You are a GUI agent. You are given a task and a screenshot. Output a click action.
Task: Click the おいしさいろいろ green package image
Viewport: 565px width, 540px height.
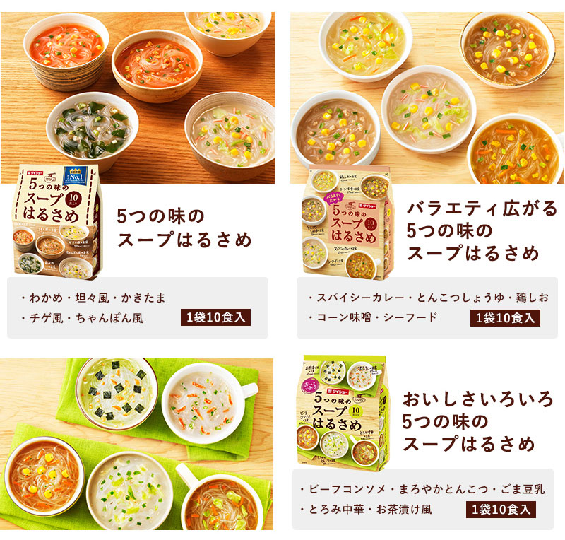343,413
